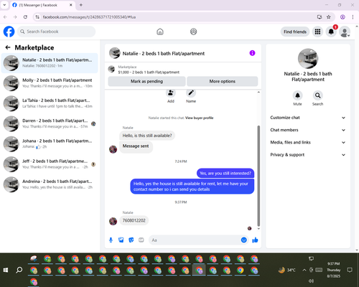Screen dimensions: 359x287
Task: Expand Chat members section
Action: pyautogui.click(x=308, y=130)
